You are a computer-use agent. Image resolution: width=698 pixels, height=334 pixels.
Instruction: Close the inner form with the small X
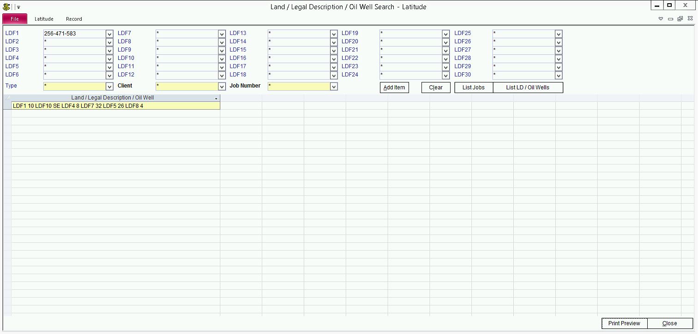pos(690,19)
